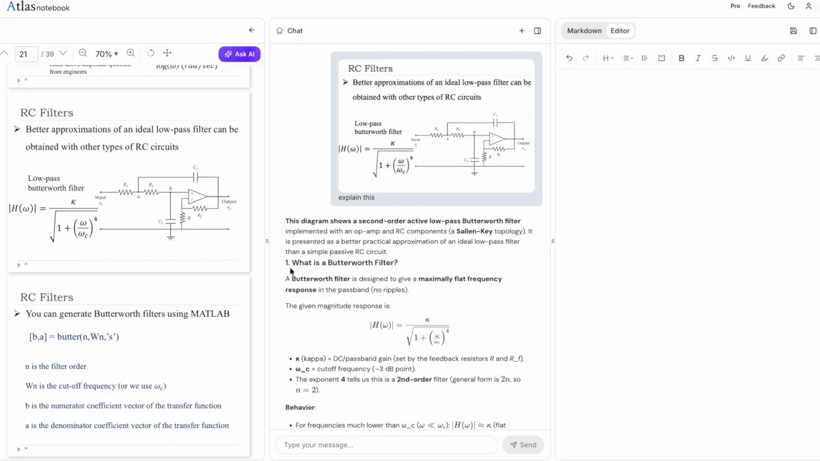820x461 pixels.
Task: Click the 'explain this' message text
Action: pos(356,197)
